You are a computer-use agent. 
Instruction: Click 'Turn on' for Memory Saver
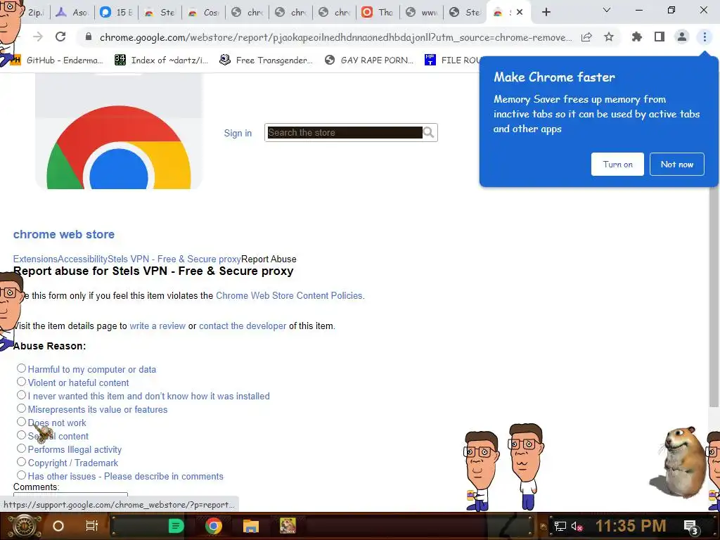[617, 165]
